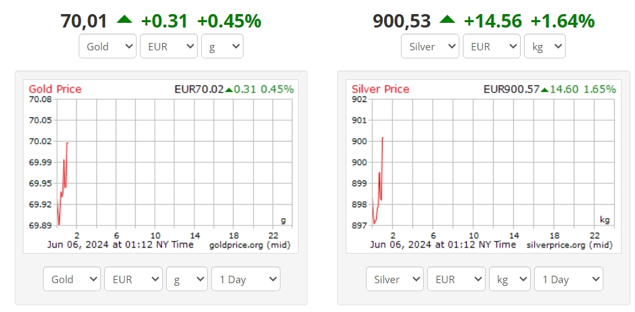Open the top EUR currency dropdown beside Gold
Image resolution: width=635 pixels, height=312 pixels.
click(169, 46)
